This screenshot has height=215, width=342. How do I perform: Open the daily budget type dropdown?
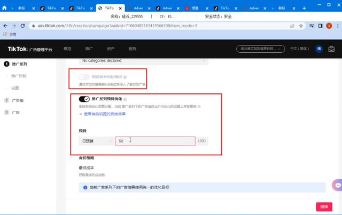click(x=96, y=141)
